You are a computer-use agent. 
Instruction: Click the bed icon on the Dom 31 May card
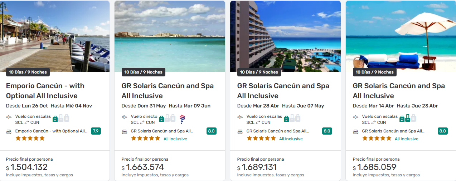[125, 131]
